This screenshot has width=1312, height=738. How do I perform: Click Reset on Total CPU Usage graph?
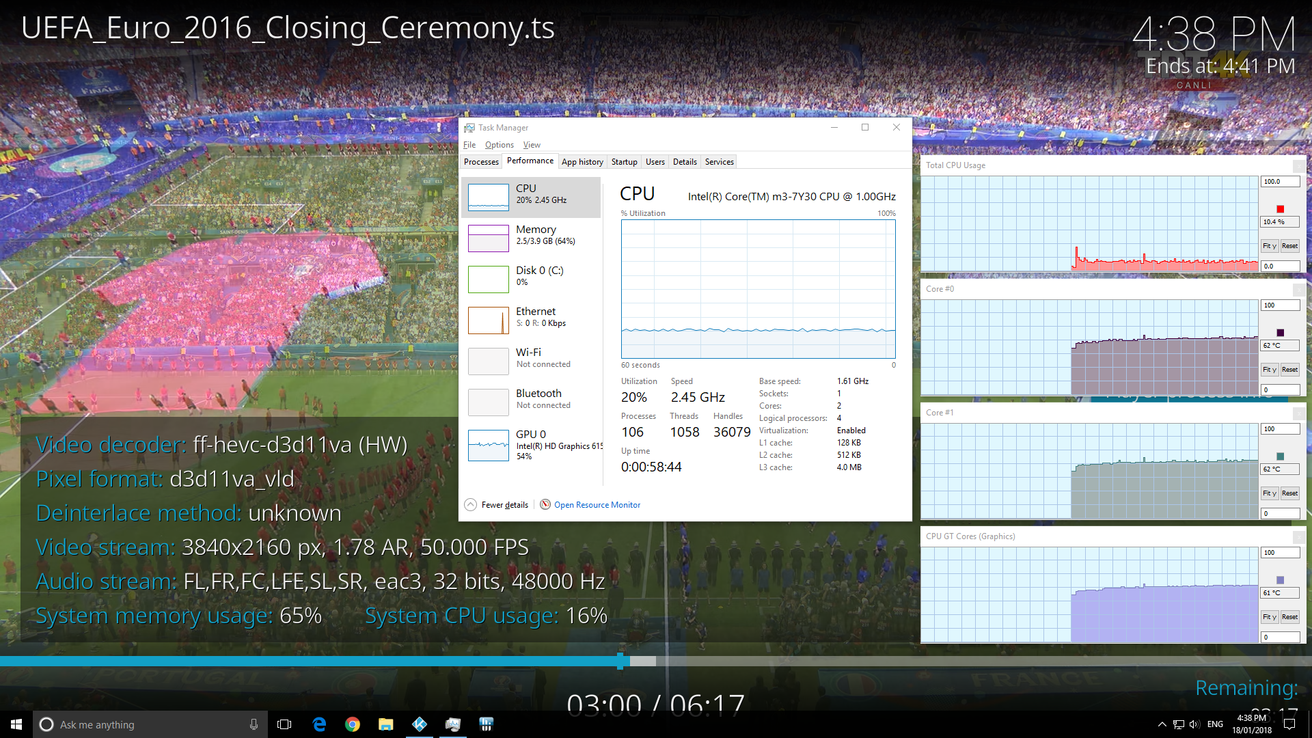pyautogui.click(x=1289, y=246)
